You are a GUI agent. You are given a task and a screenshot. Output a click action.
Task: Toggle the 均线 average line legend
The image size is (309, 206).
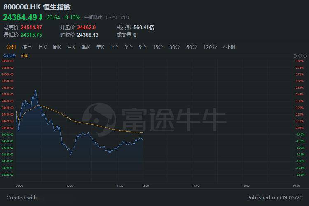24,56
